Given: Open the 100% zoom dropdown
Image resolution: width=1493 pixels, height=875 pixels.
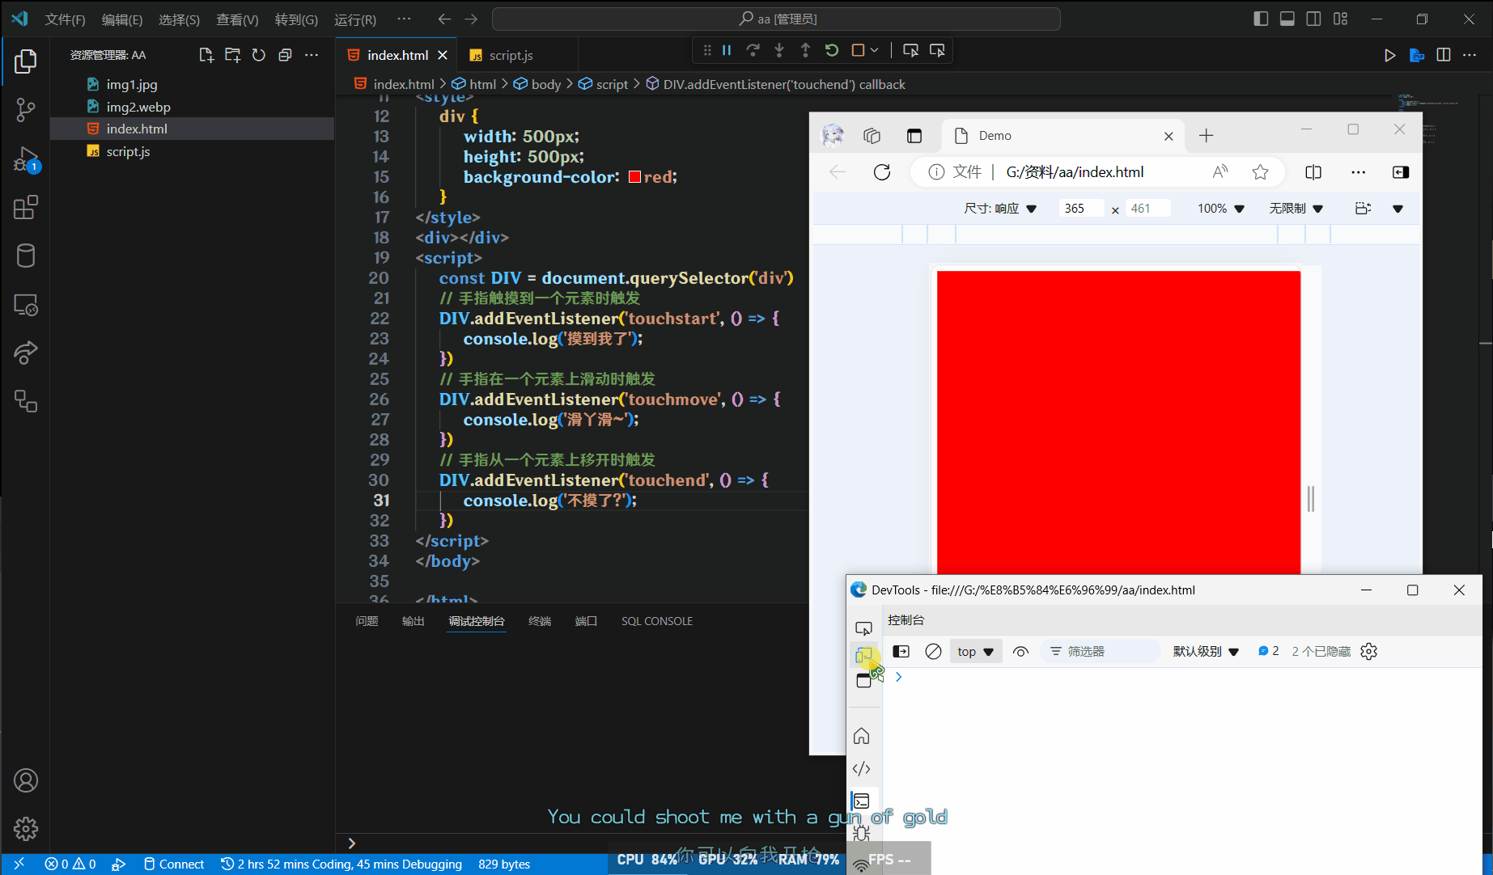Looking at the screenshot, I should pos(1220,209).
